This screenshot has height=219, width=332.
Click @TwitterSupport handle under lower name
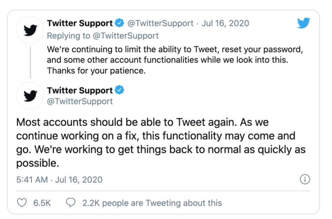coord(80,101)
